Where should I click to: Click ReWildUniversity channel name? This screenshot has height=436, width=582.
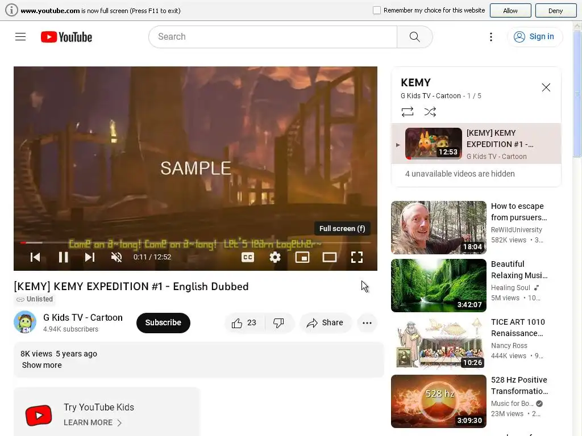click(x=516, y=230)
